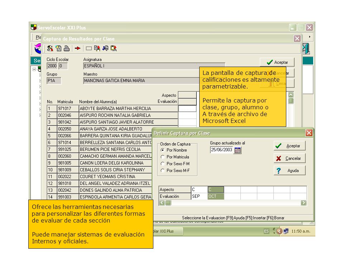Select student CANON LOERA DELGI KAROLINNA

pos(115,163)
